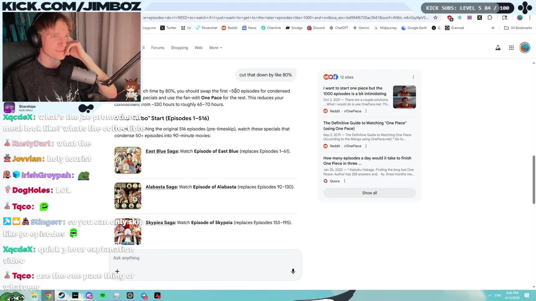Open the Reddit bookmark in bookmarks bar
Image resolution: width=536 pixels, height=301 pixels.
[229, 28]
